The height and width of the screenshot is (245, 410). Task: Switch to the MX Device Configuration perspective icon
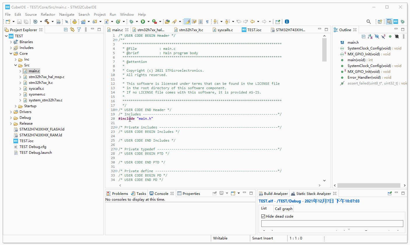[396, 22]
